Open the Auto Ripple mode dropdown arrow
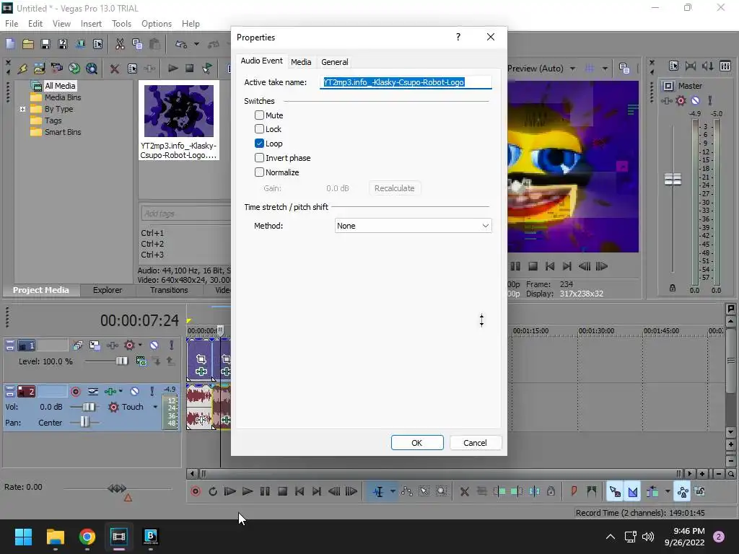 (668, 491)
